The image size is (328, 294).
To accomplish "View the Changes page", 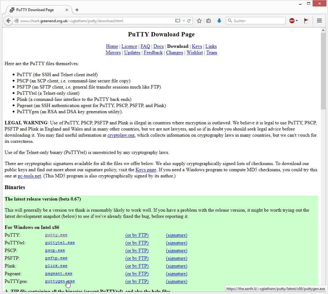I will (x=174, y=52).
